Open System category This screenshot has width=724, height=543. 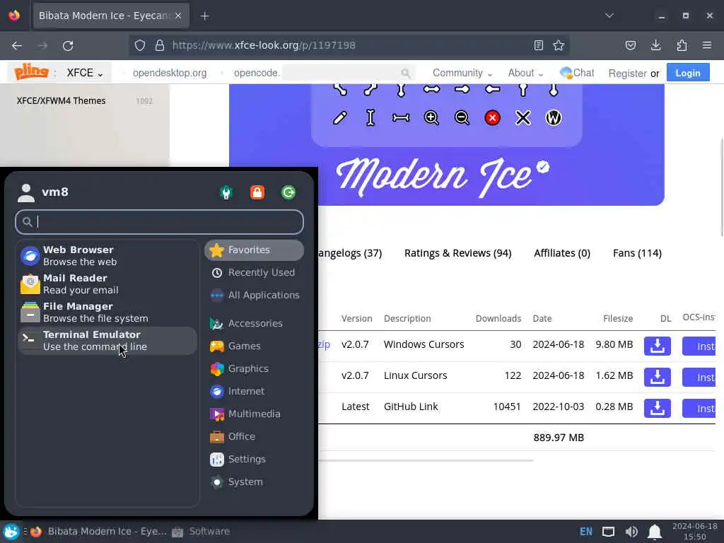click(x=254, y=481)
